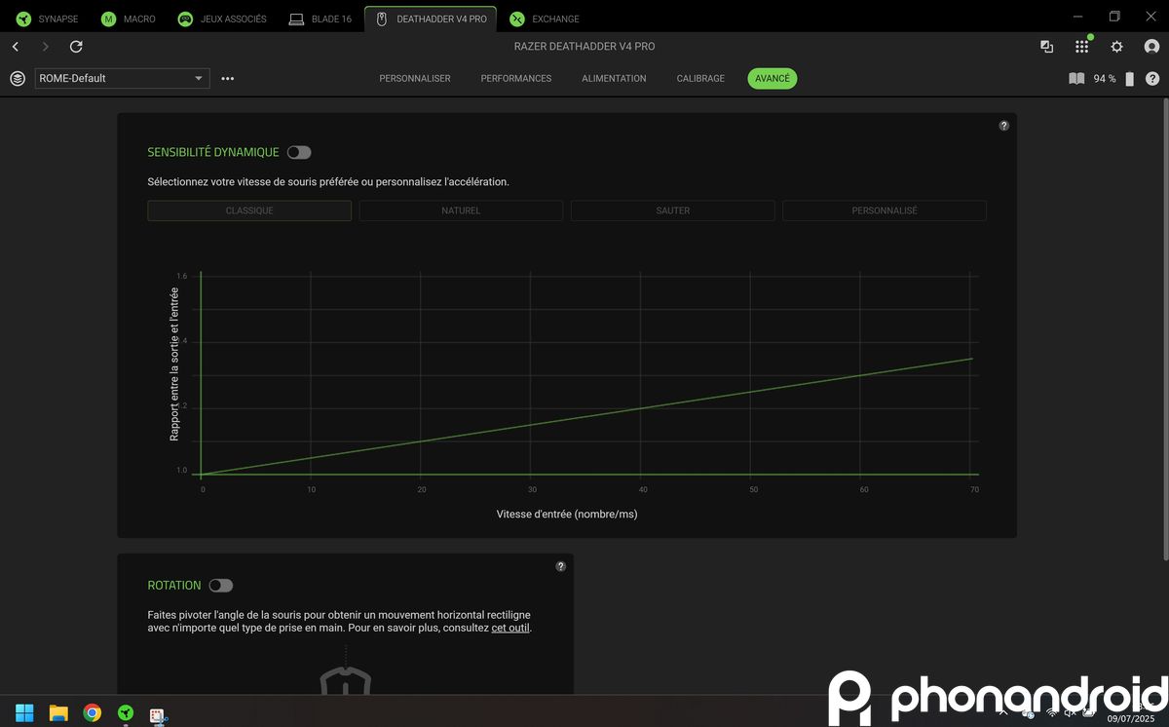Click the page's vertical scrollbar
The height and width of the screenshot is (727, 1169).
click(1165, 329)
